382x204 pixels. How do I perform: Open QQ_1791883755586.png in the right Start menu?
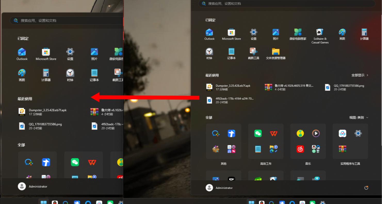345,87
